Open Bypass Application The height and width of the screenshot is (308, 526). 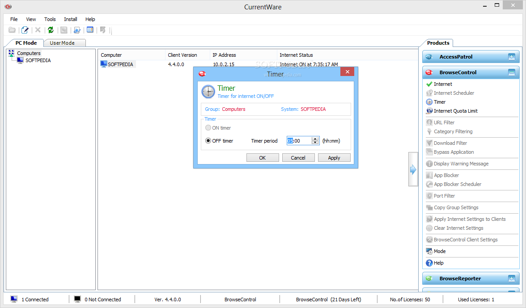click(x=450, y=152)
